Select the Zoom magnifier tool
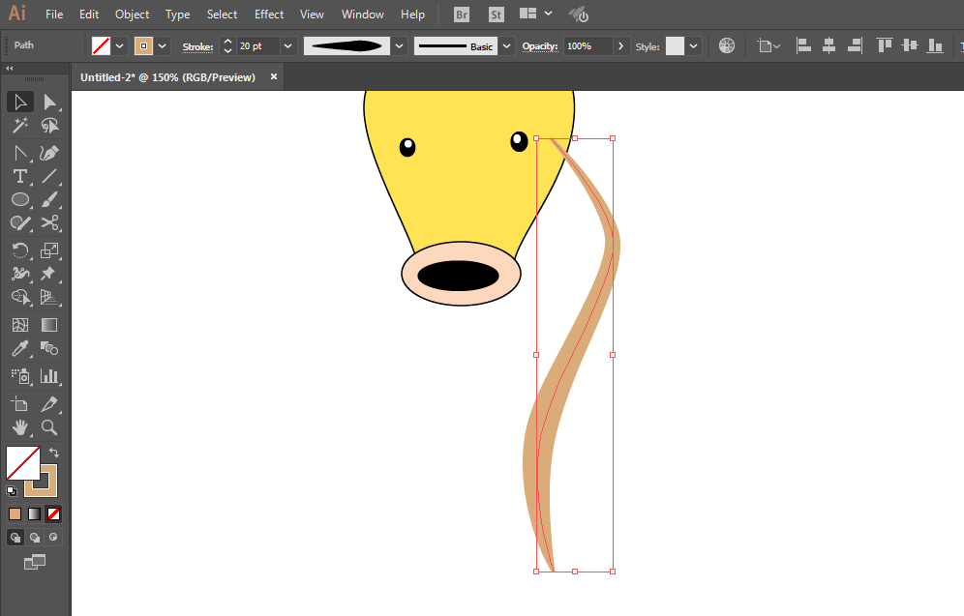964x616 pixels. click(49, 426)
